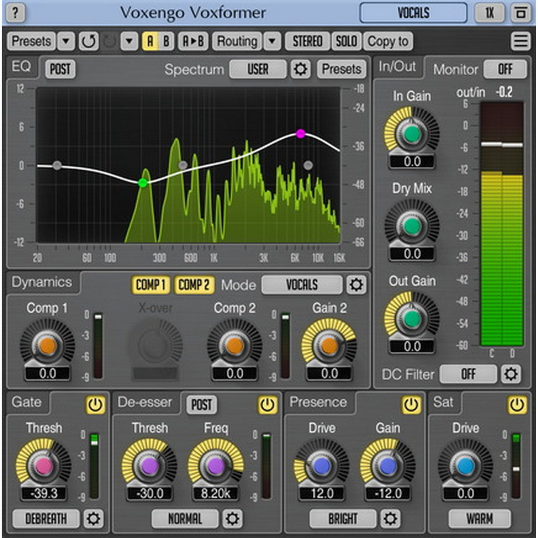Image resolution: width=538 pixels, height=538 pixels.
Task: Enable COMP 1 in Dynamics
Action: (x=150, y=285)
